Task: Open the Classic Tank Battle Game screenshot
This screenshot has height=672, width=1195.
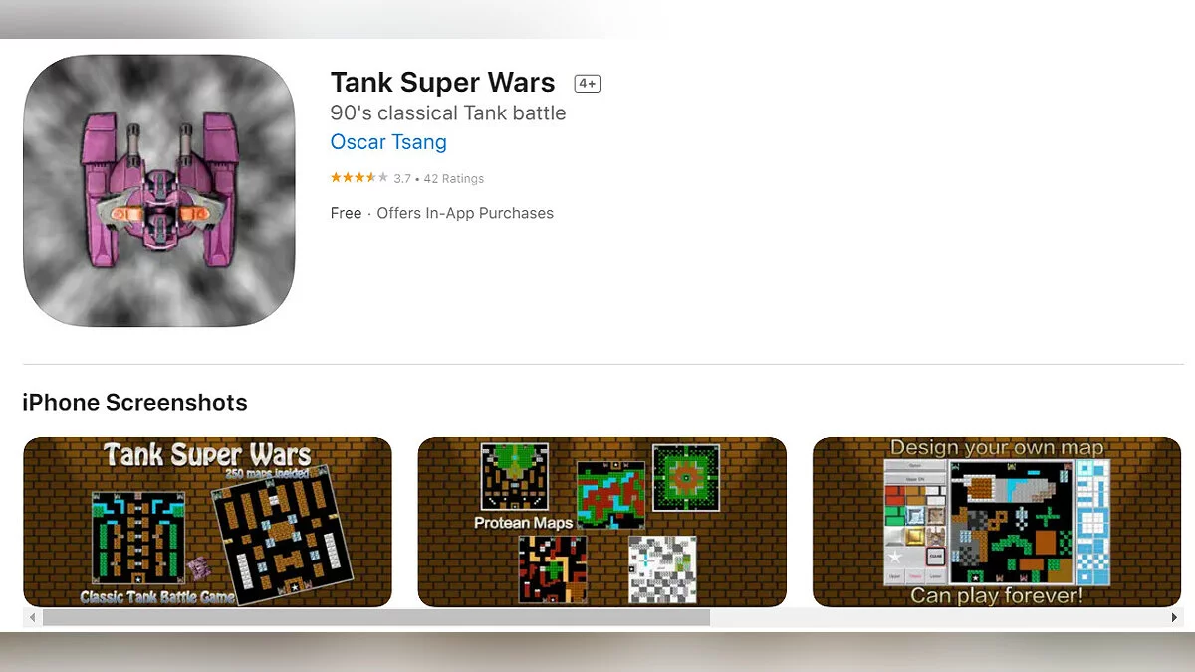Action: point(207,522)
